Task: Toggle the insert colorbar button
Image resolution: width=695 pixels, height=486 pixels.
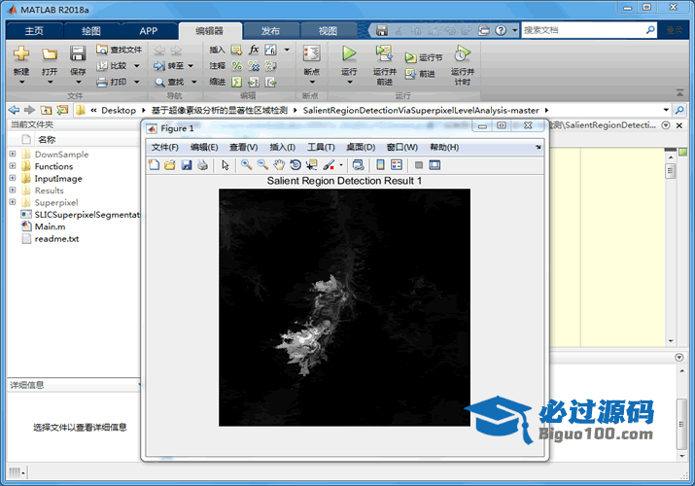Action: coord(381,165)
